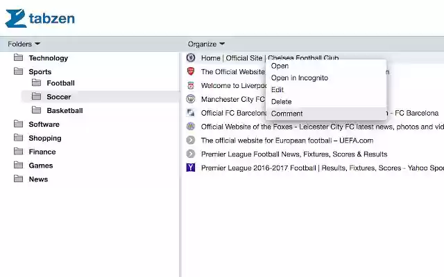Open the Organize dropdown menu
Screen dimensions: 444x277
pyautogui.click(x=206, y=44)
